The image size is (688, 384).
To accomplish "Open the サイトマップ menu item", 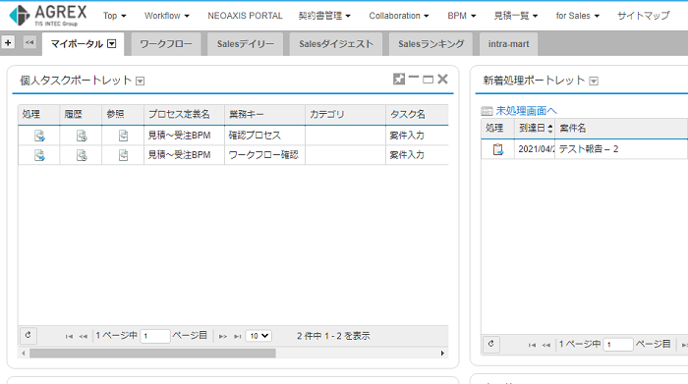I will 643,16.
